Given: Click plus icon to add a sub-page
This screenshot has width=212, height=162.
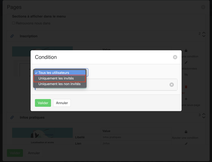Looking at the screenshot, I should (186, 99).
